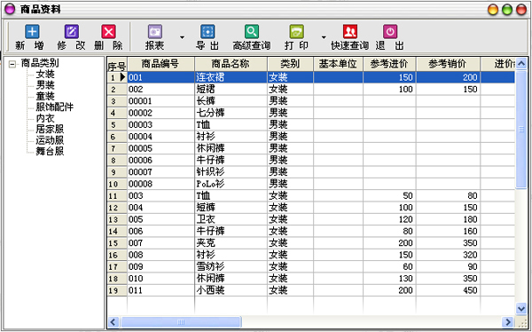Select 童装 in category tree

point(45,96)
